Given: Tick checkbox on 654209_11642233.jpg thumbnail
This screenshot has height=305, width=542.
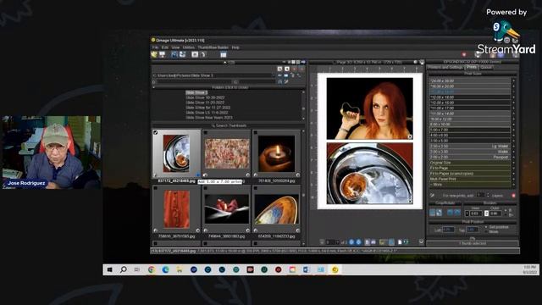Looking at the screenshot, I should (256, 188).
